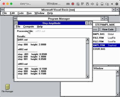
Task: Click Visual Basic maximize up-arrow button
Action: pyautogui.click(x=117, y=10)
